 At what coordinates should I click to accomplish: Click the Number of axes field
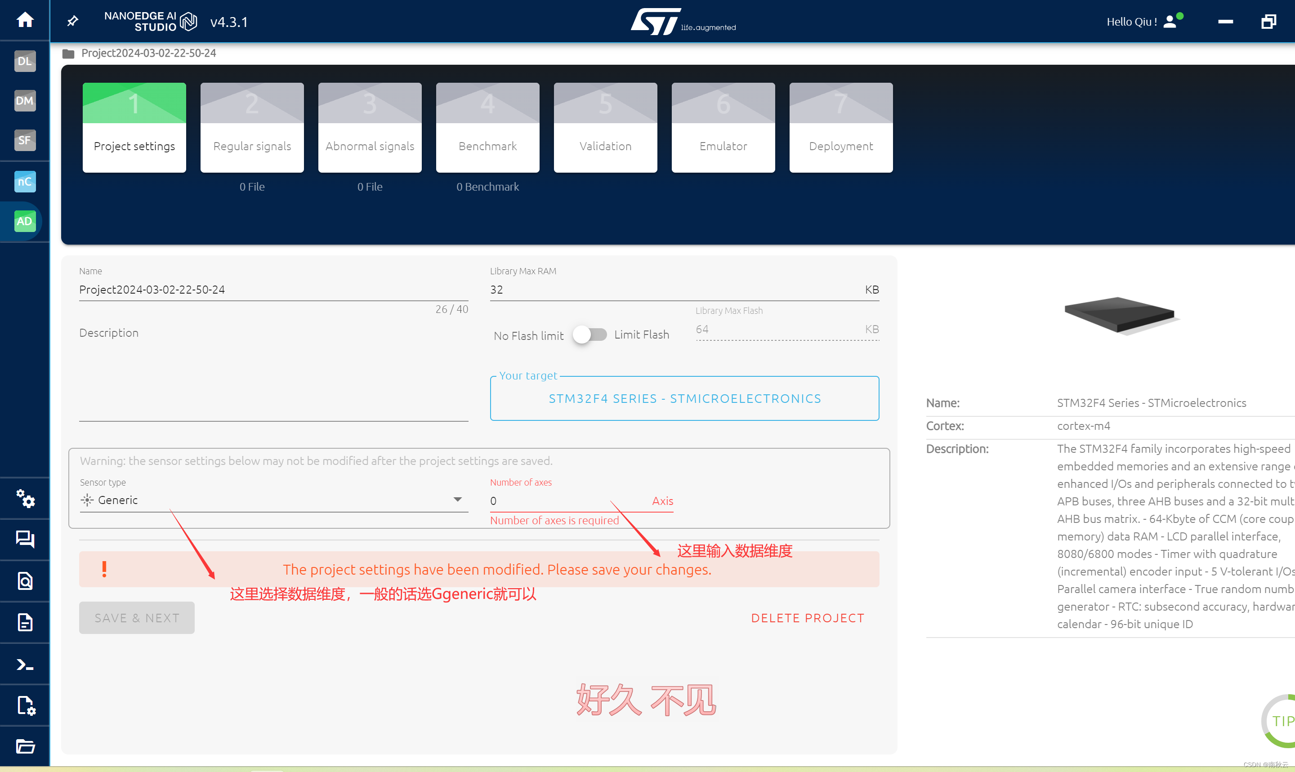[567, 501]
